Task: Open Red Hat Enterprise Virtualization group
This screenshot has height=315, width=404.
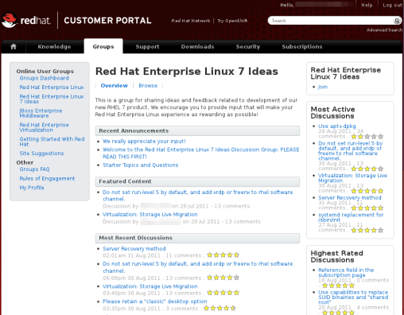Action: point(44,127)
